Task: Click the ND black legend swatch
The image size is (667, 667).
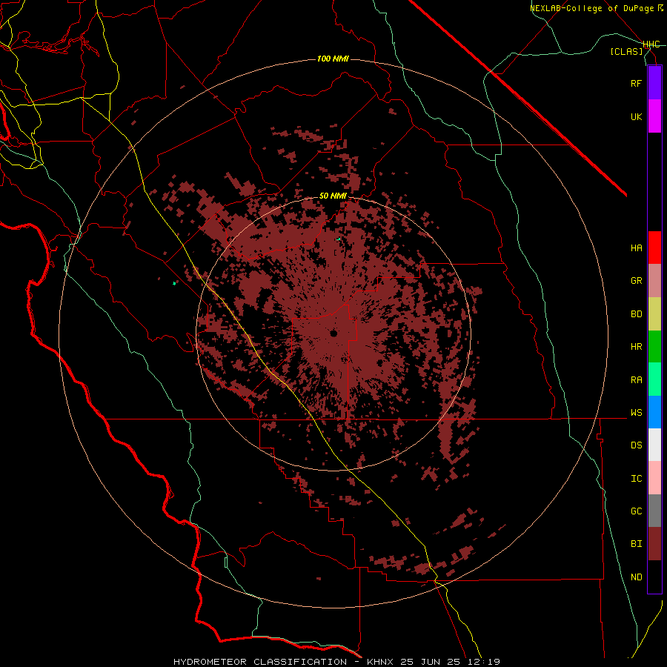Action: pyautogui.click(x=654, y=577)
